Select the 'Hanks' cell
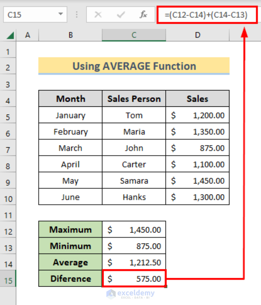Screen dimensions: 261x305 pos(134,197)
